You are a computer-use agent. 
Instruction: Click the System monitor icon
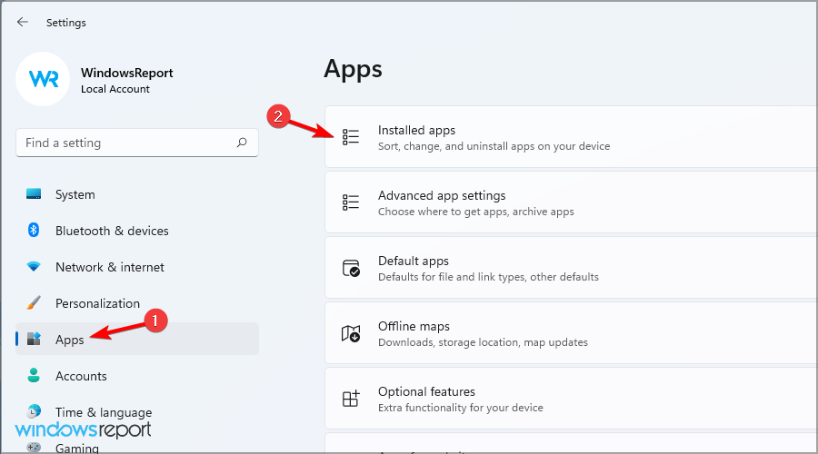pos(34,194)
